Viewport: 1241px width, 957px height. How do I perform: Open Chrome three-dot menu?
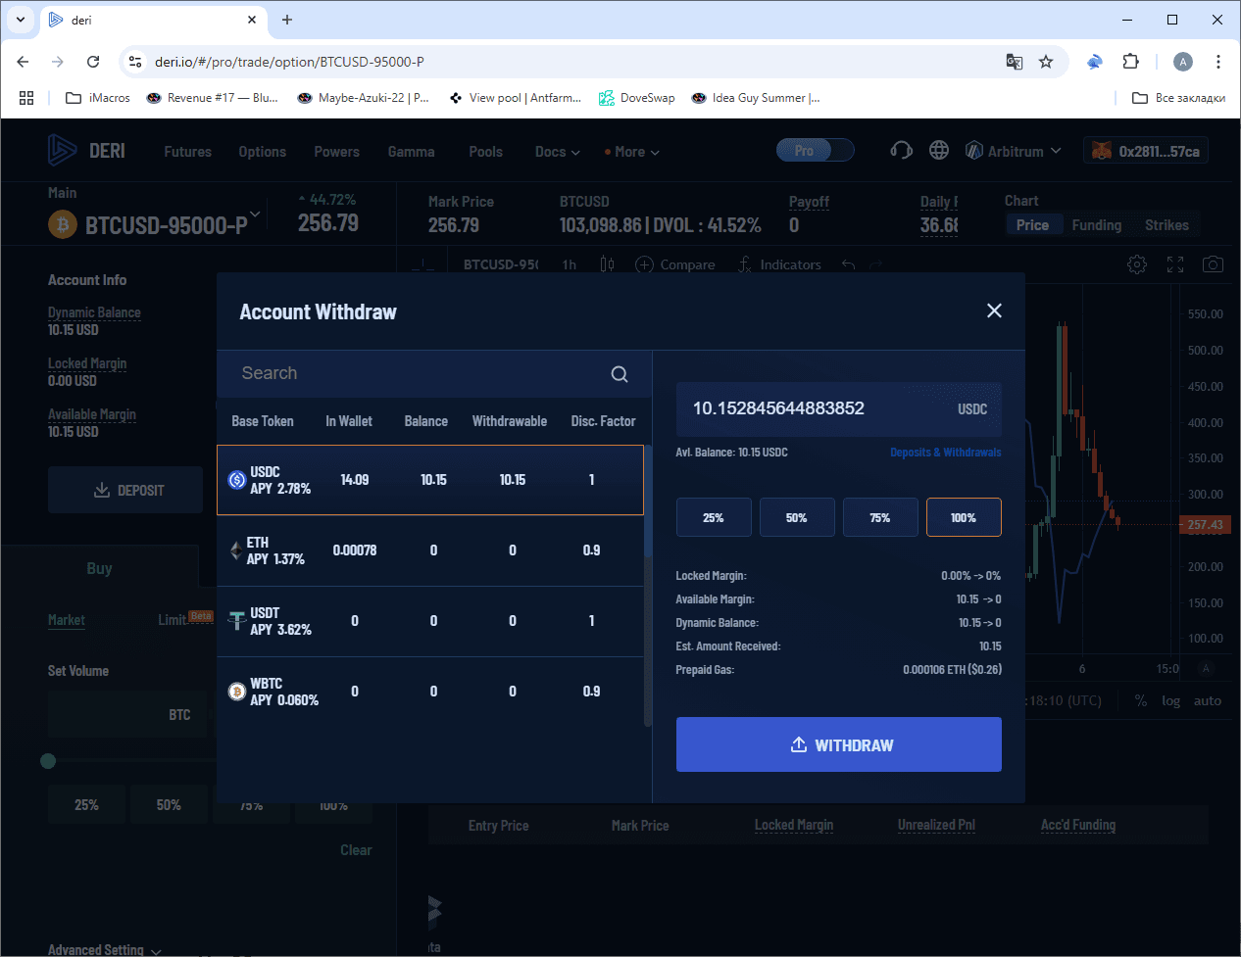[1218, 62]
